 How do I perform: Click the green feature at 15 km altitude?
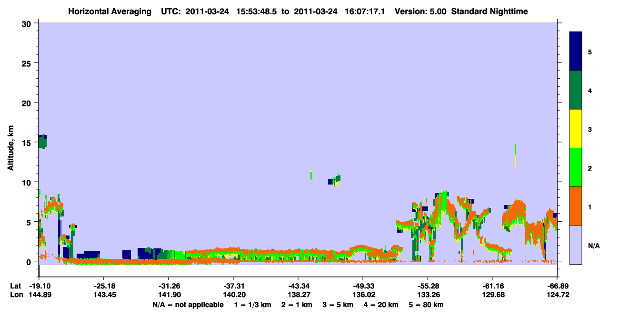click(42, 142)
